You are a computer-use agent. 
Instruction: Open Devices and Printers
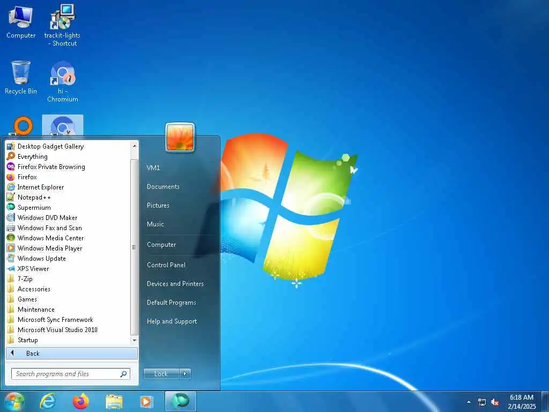coord(175,284)
